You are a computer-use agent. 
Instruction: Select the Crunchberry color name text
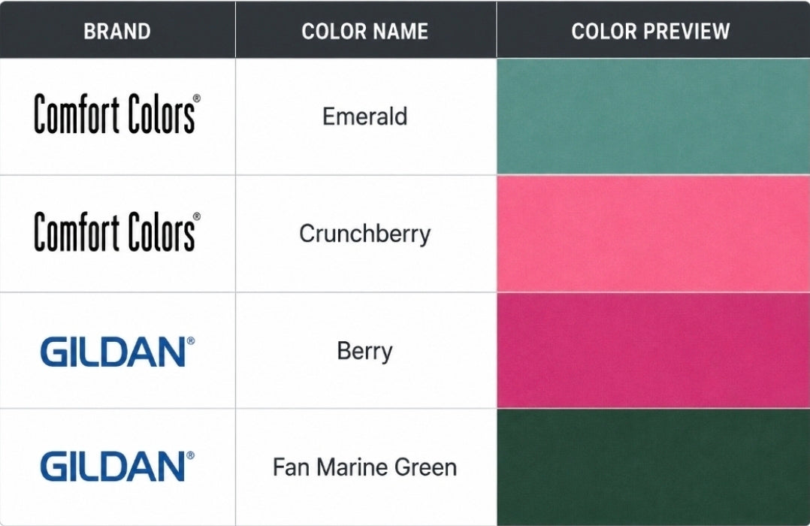click(364, 234)
